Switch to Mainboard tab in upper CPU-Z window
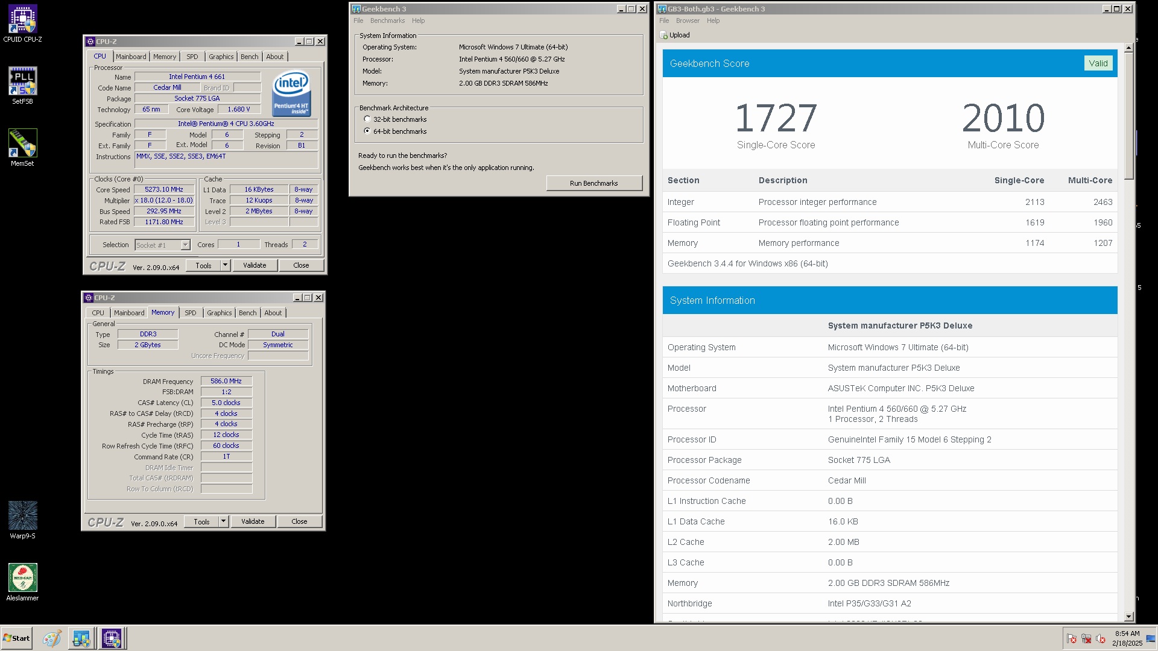This screenshot has height=651, width=1158. (x=131, y=57)
